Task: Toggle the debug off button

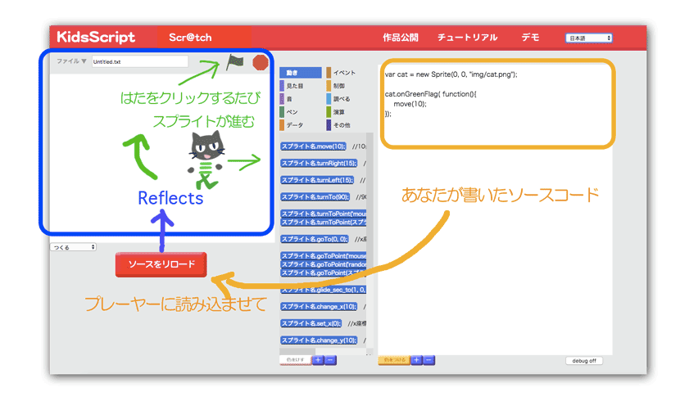Action: click(584, 361)
